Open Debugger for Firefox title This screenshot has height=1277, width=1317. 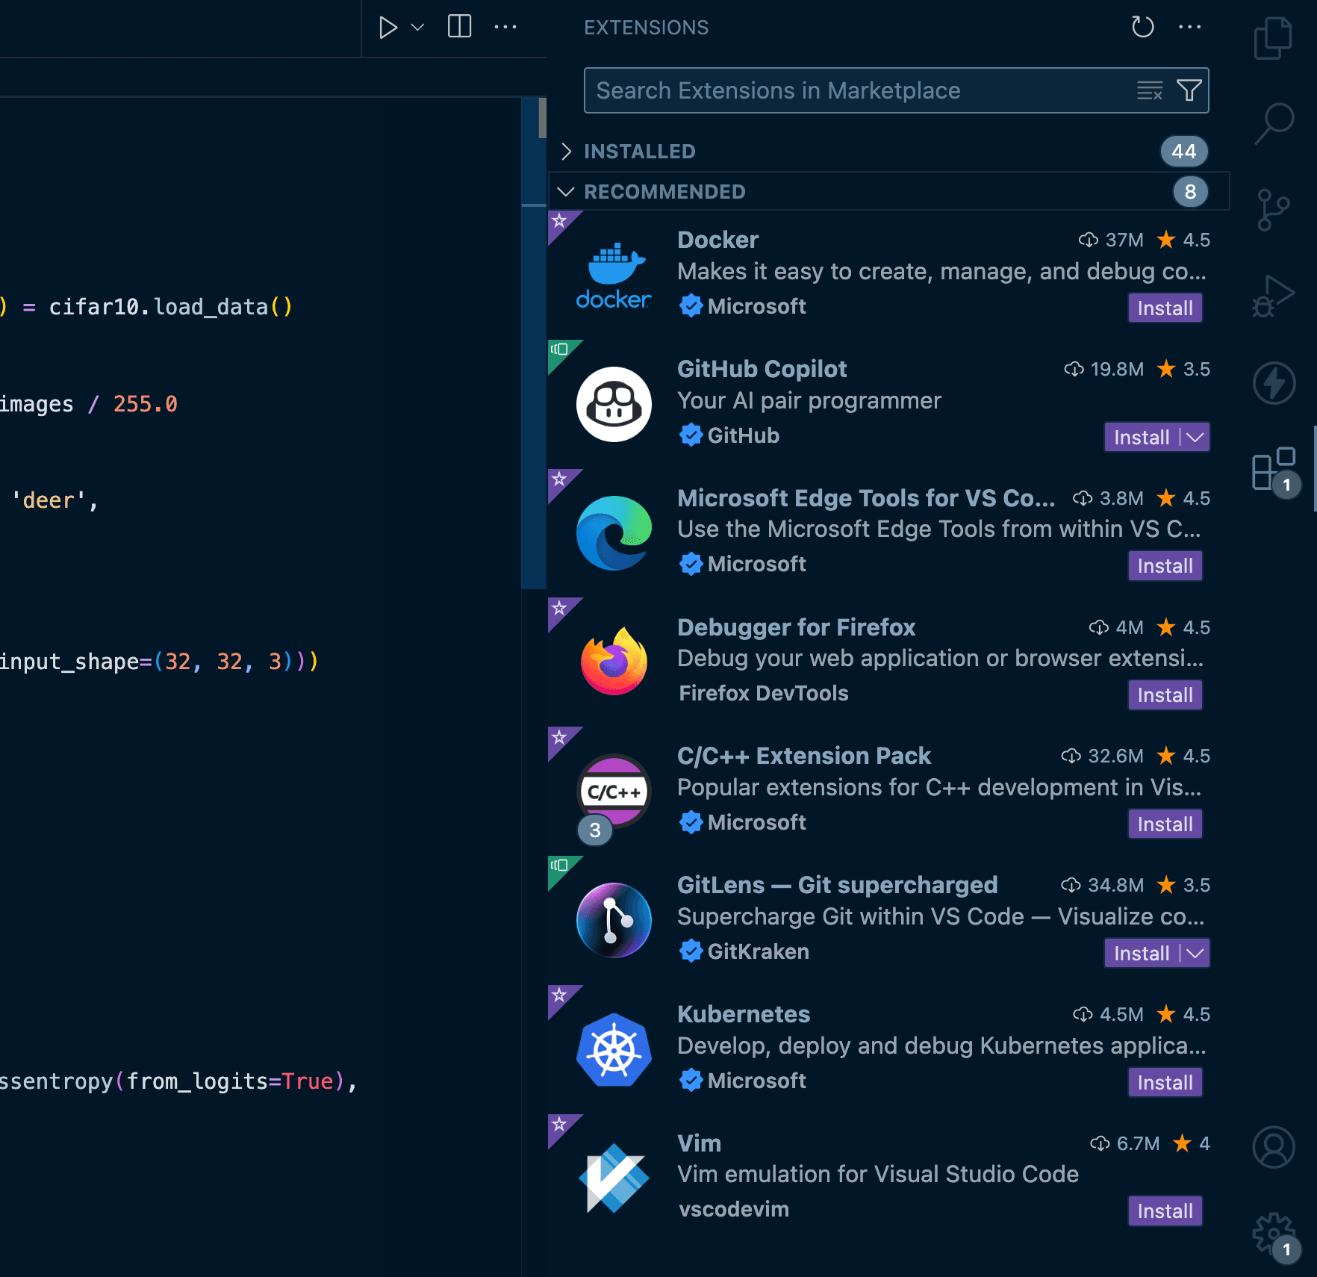click(796, 627)
